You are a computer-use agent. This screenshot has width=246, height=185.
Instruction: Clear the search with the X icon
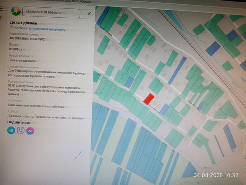[89, 14]
